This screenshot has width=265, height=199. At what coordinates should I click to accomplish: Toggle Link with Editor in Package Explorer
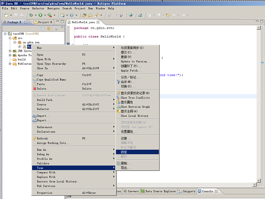[x=49, y=29]
